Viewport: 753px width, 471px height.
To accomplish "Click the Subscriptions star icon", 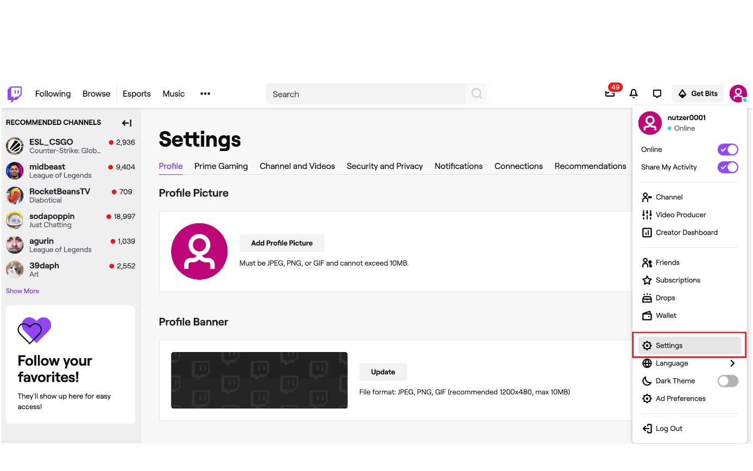I will tap(647, 280).
